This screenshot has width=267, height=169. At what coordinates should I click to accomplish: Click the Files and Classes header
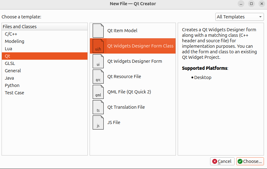point(45,27)
